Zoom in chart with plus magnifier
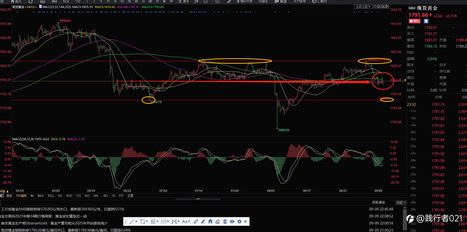 (217, 1)
